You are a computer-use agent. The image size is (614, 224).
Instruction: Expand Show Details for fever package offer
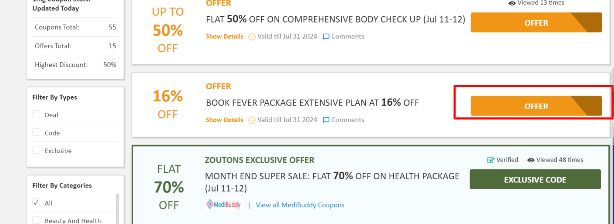(224, 120)
